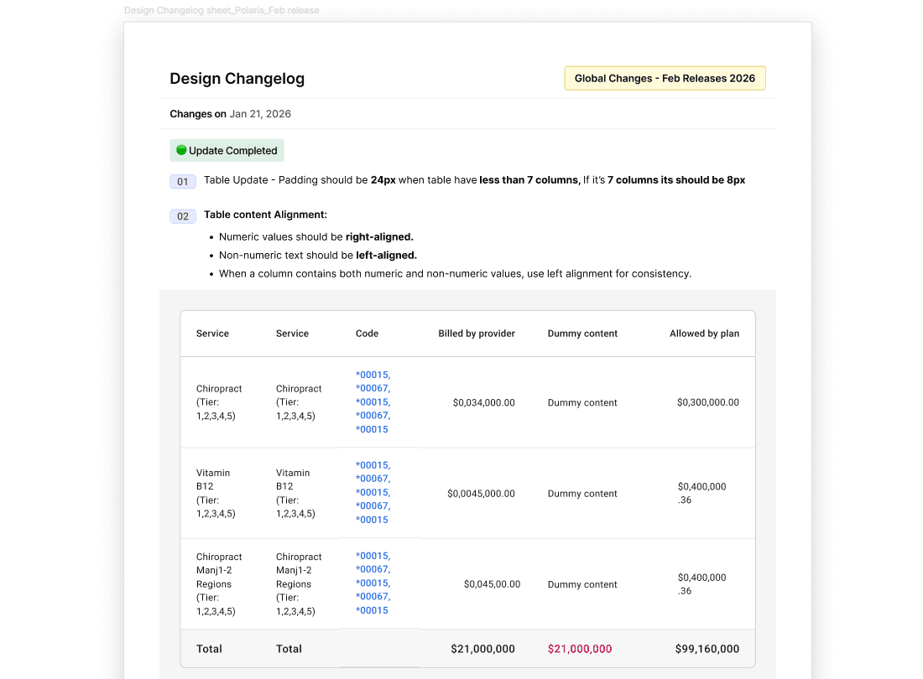
Task: Click the Code column header
Action: tap(367, 334)
